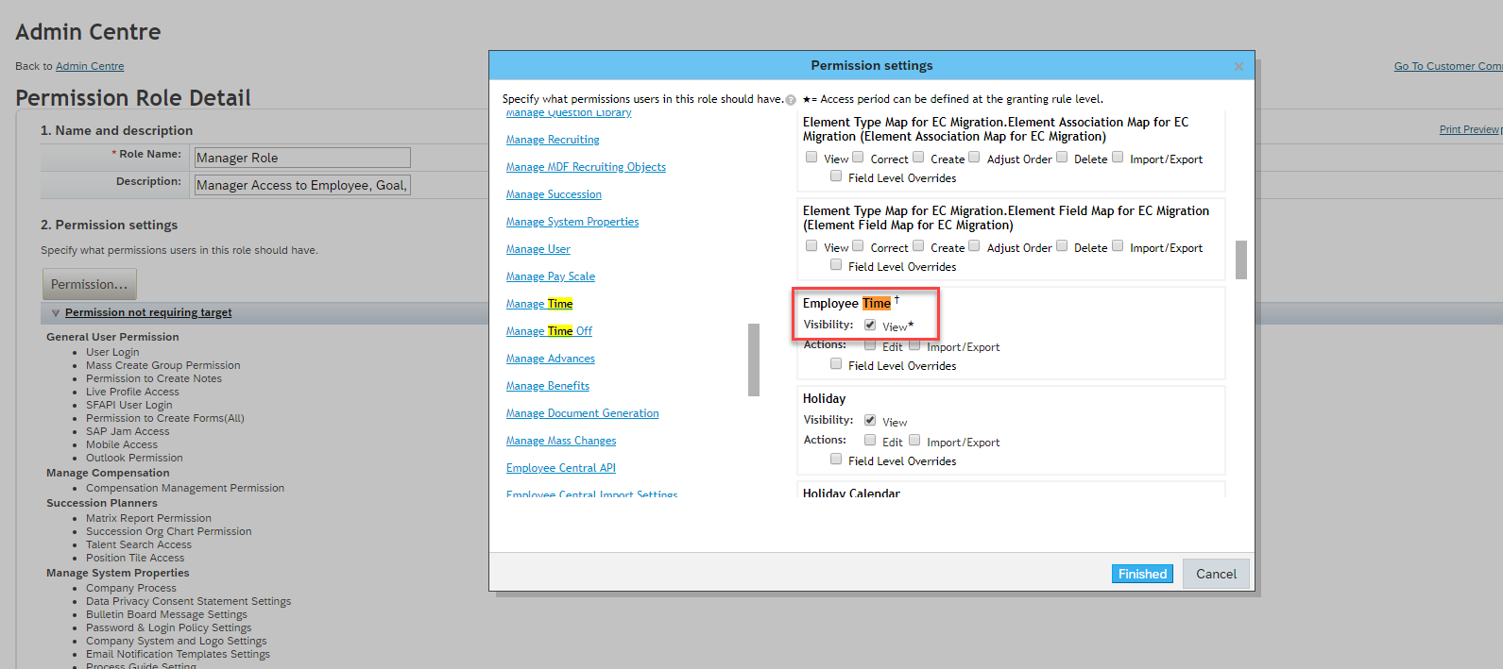Tick Field Level Overrides under Employee Time
The height and width of the screenshot is (669, 1503).
tap(836, 364)
